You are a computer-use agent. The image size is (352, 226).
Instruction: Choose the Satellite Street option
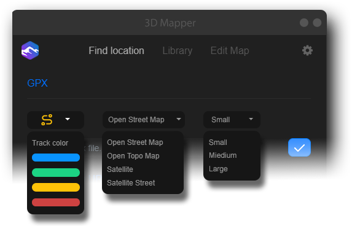[131, 183]
